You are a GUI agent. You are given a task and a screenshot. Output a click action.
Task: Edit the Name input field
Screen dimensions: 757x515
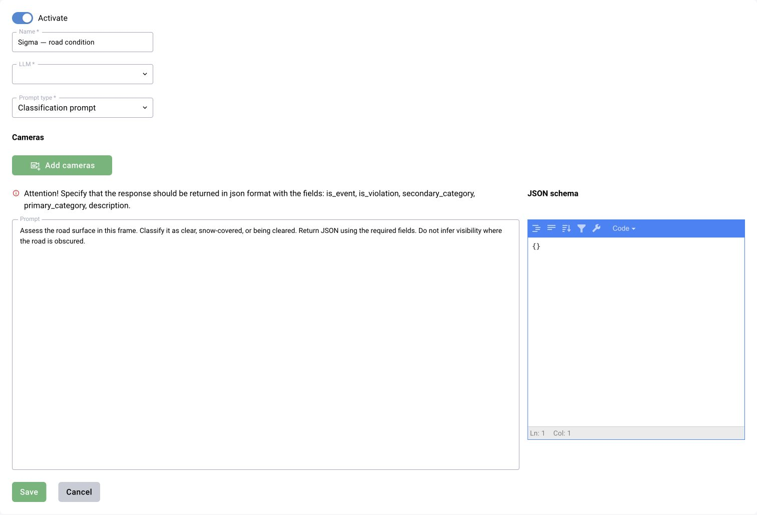[83, 42]
